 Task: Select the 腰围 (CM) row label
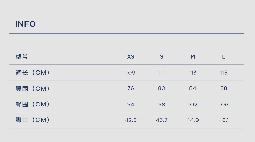coord(32,89)
